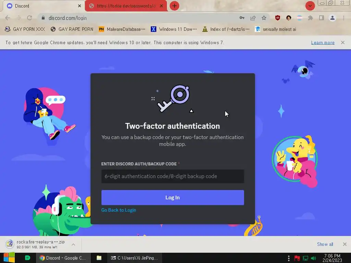Close the downloads bar

345,244
